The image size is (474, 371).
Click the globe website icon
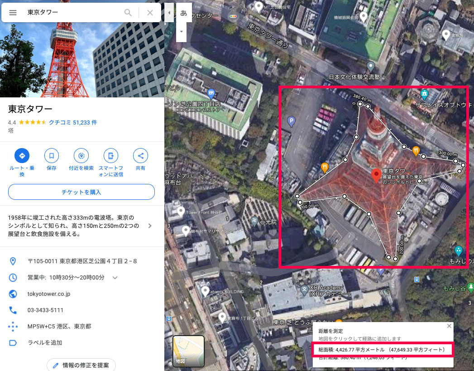click(13, 294)
